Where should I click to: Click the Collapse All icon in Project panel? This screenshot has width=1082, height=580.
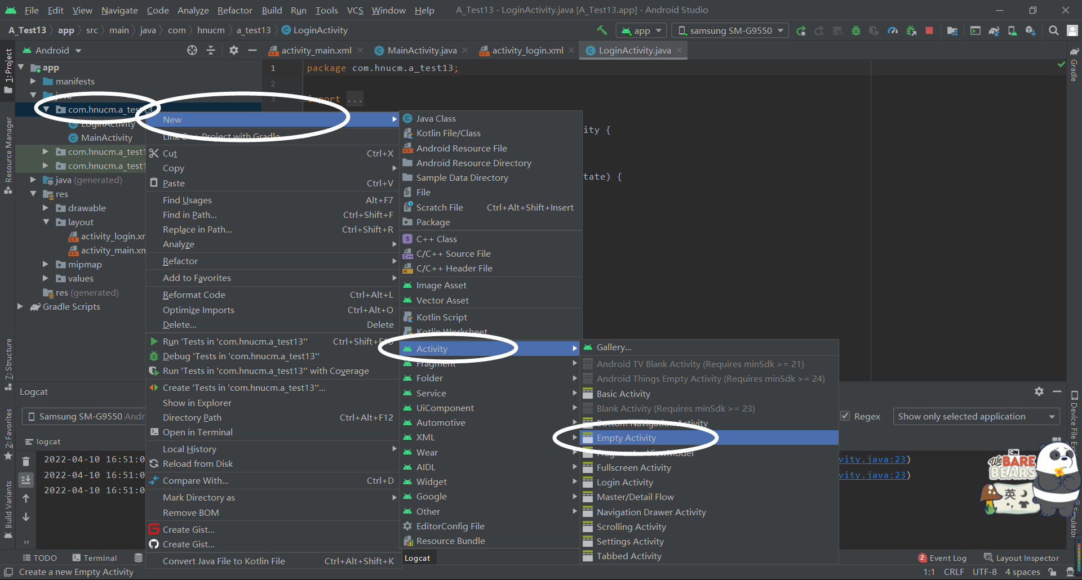point(211,50)
